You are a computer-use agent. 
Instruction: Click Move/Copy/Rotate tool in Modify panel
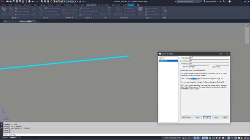coord(70,10)
